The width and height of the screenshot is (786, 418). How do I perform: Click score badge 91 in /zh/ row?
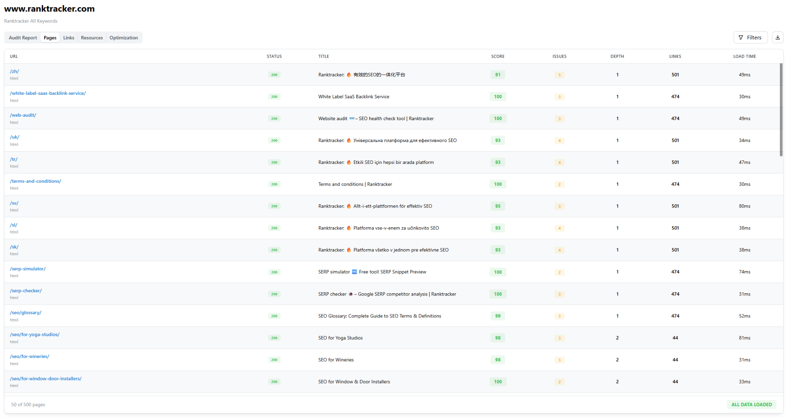tap(498, 75)
